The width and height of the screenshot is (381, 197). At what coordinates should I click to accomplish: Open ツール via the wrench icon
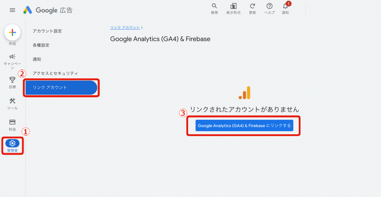click(12, 101)
